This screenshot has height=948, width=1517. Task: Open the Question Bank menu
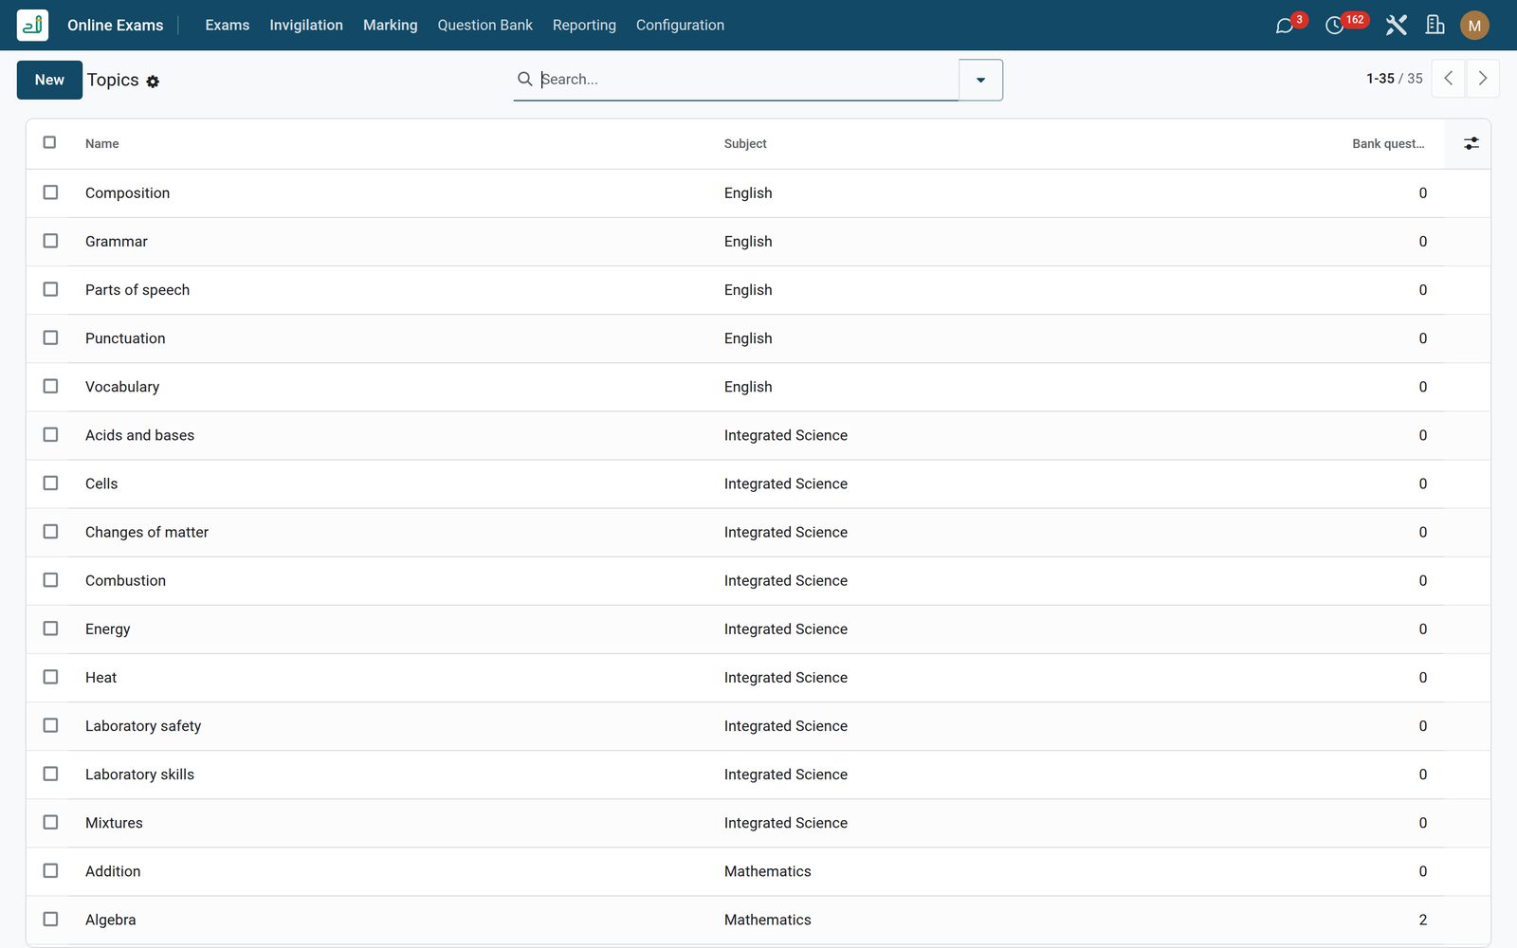pyautogui.click(x=485, y=26)
